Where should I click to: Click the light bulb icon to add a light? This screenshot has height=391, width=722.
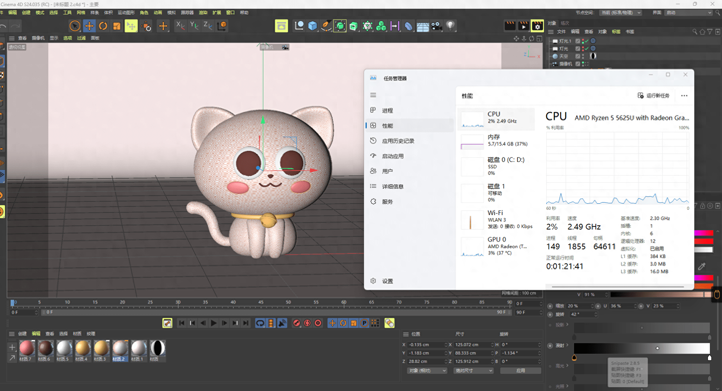pos(450,26)
